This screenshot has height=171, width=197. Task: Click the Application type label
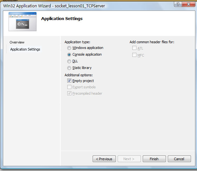coord(77,42)
